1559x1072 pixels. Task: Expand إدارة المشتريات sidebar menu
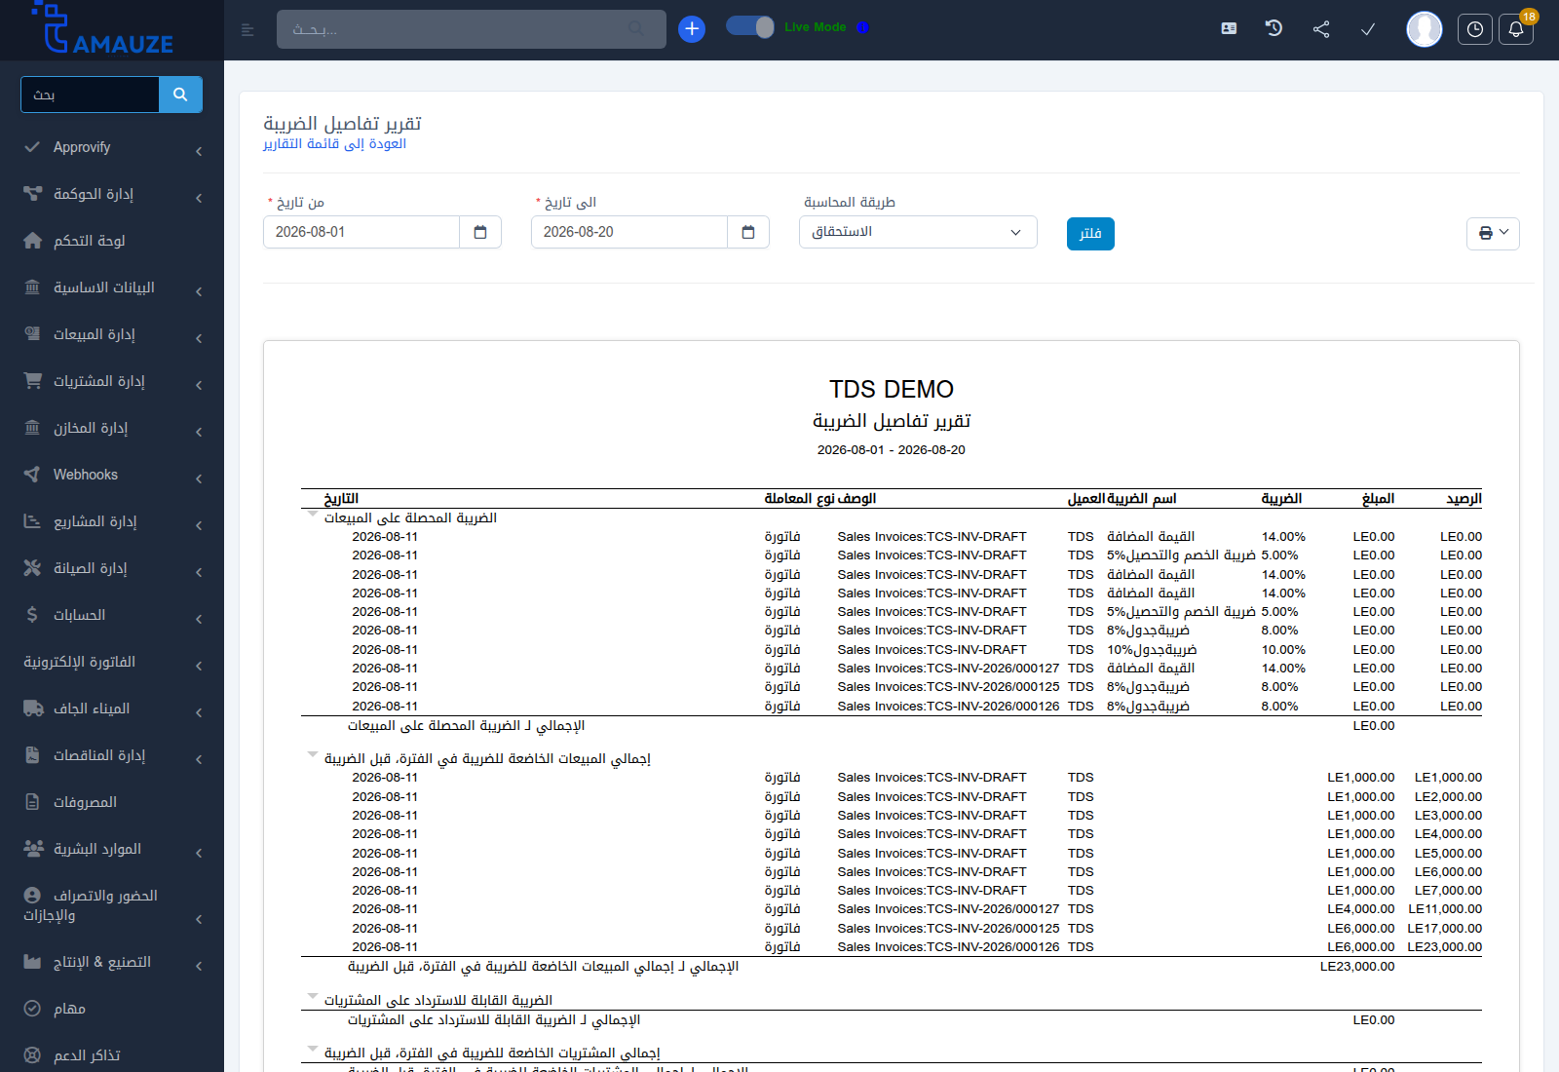112,381
